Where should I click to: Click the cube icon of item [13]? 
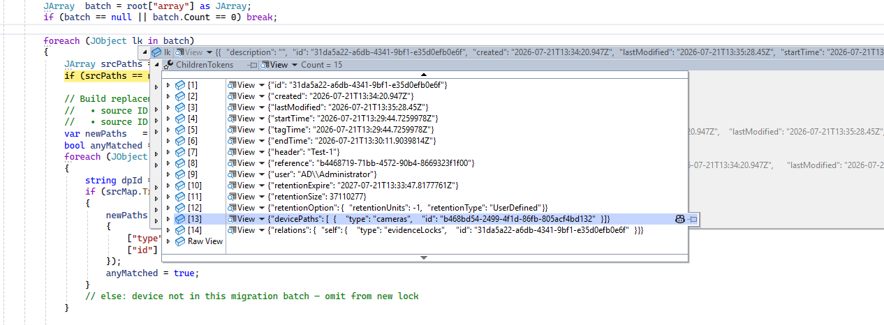point(180,220)
